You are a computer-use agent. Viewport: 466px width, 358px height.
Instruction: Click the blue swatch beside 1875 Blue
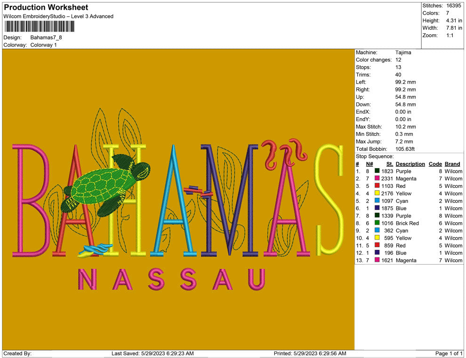[377, 208]
